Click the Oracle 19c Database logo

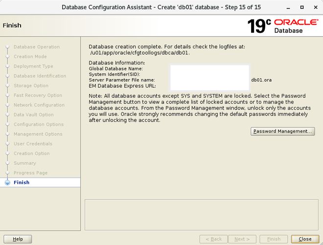pyautogui.click(x=283, y=26)
